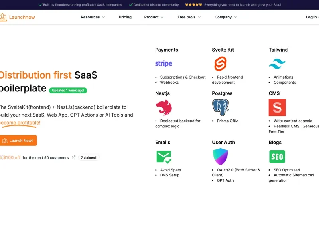
Task: Click the Blogs heading
Action: [x=275, y=142]
